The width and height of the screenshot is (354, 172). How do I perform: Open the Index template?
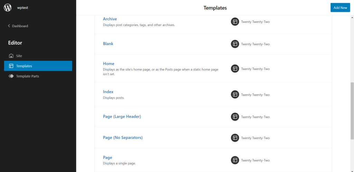pos(108,92)
